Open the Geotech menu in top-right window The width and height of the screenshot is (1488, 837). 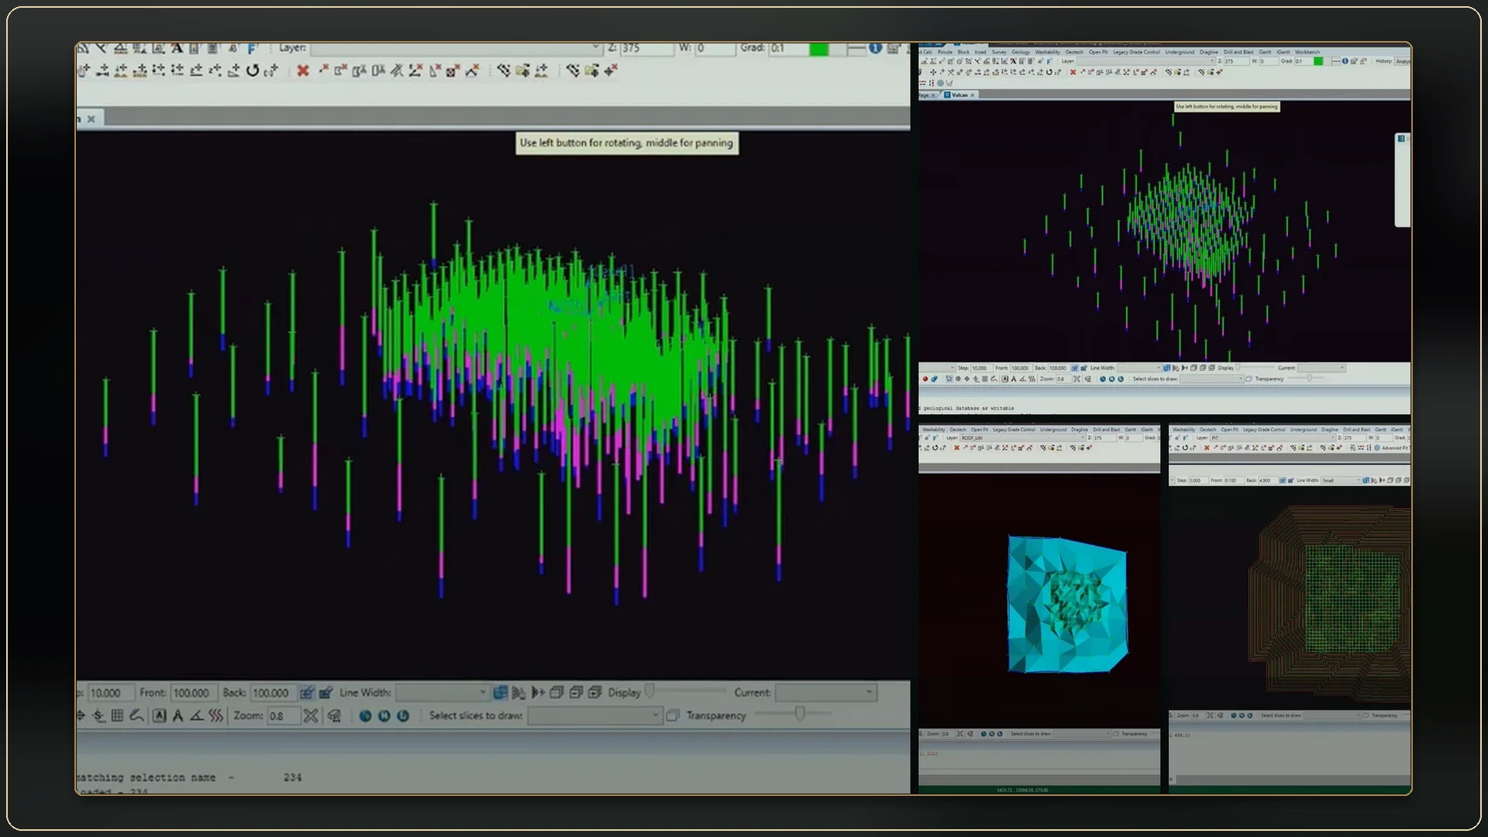click(x=1074, y=52)
